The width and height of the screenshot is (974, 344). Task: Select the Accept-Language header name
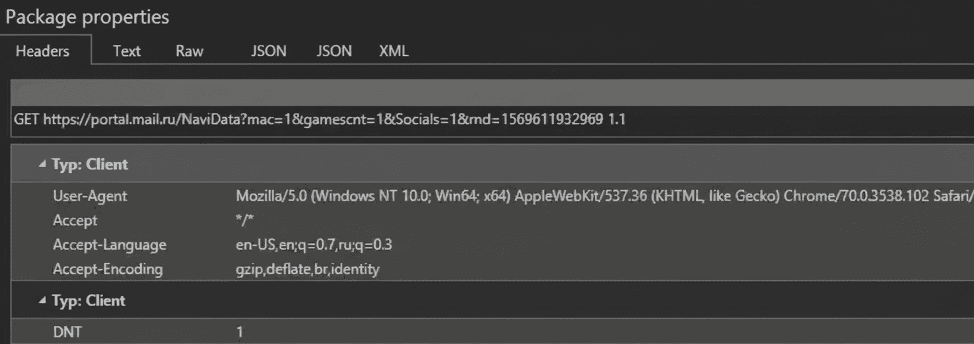point(110,245)
